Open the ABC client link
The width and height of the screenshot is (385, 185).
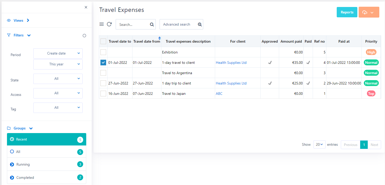pos(219,94)
